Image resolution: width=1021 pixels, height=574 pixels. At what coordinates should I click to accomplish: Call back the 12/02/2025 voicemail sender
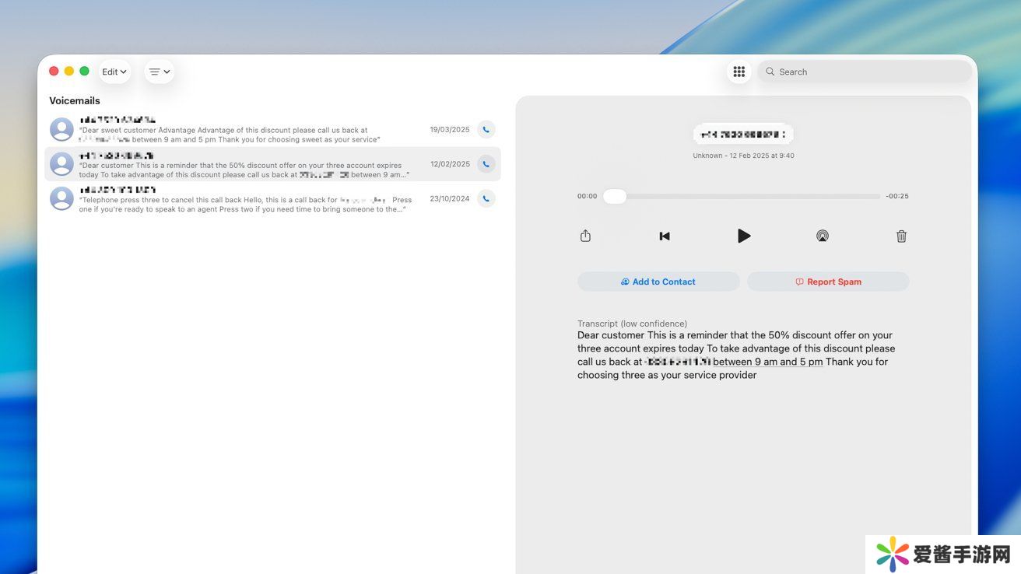click(486, 164)
